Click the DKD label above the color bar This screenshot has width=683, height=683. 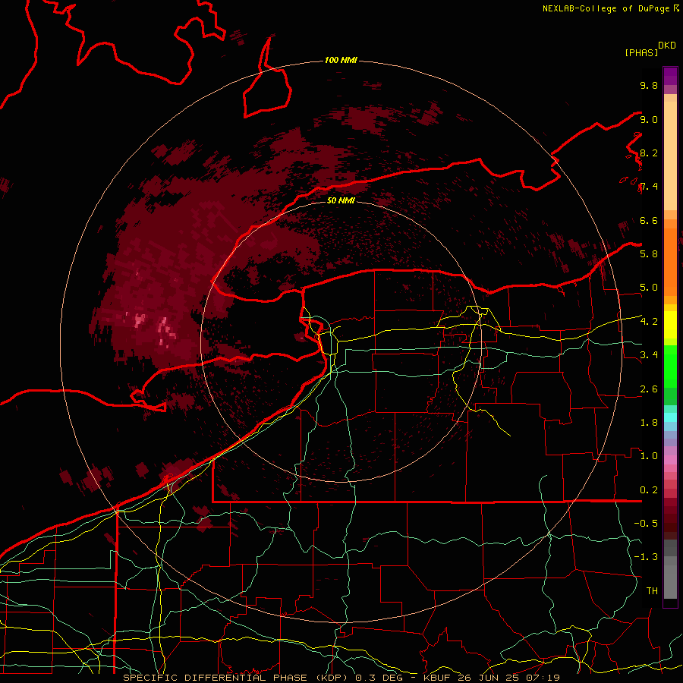(666, 46)
